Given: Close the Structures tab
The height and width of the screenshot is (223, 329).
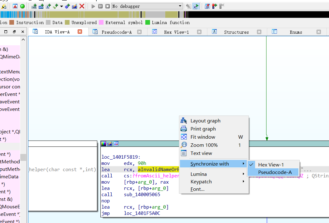Looking at the screenshot, I should 259,32.
